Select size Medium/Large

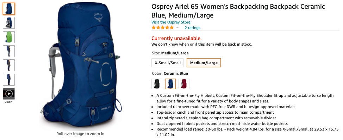pos(204,63)
